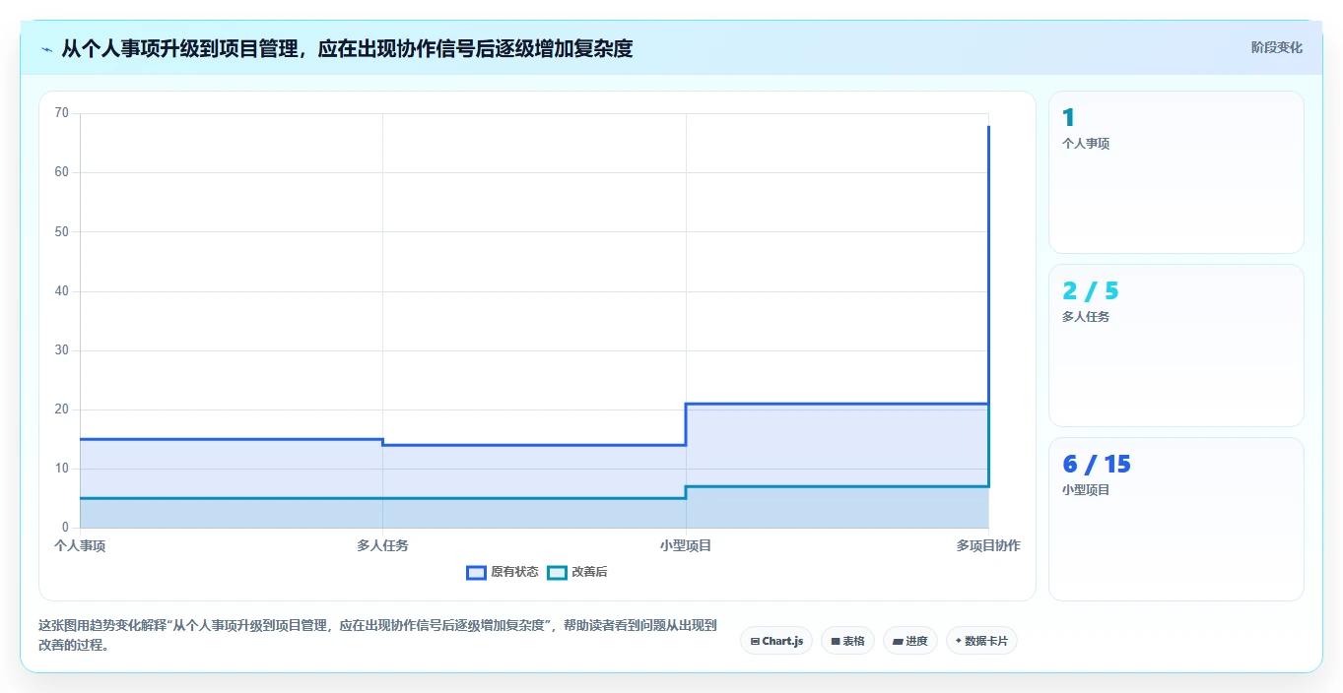Image resolution: width=1343 pixels, height=693 pixels.
Task: Toggle the 原有状态 legend swatch
Action: pyautogui.click(x=476, y=572)
